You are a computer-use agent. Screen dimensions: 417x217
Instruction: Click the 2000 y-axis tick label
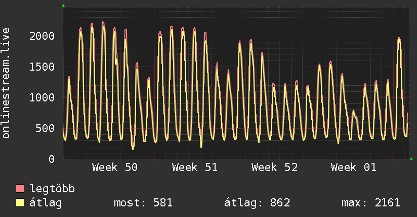point(41,36)
